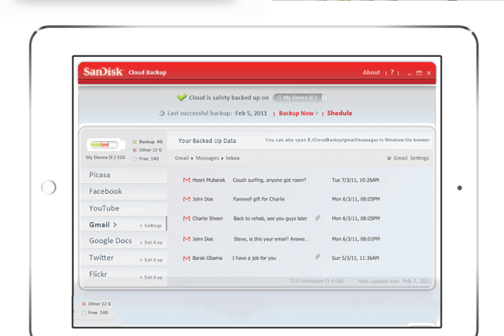Select Gmail in the sidebar

pyautogui.click(x=99, y=225)
